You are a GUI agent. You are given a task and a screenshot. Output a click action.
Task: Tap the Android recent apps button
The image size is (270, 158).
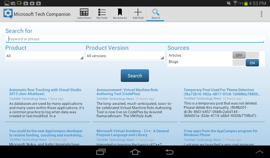point(101,152)
